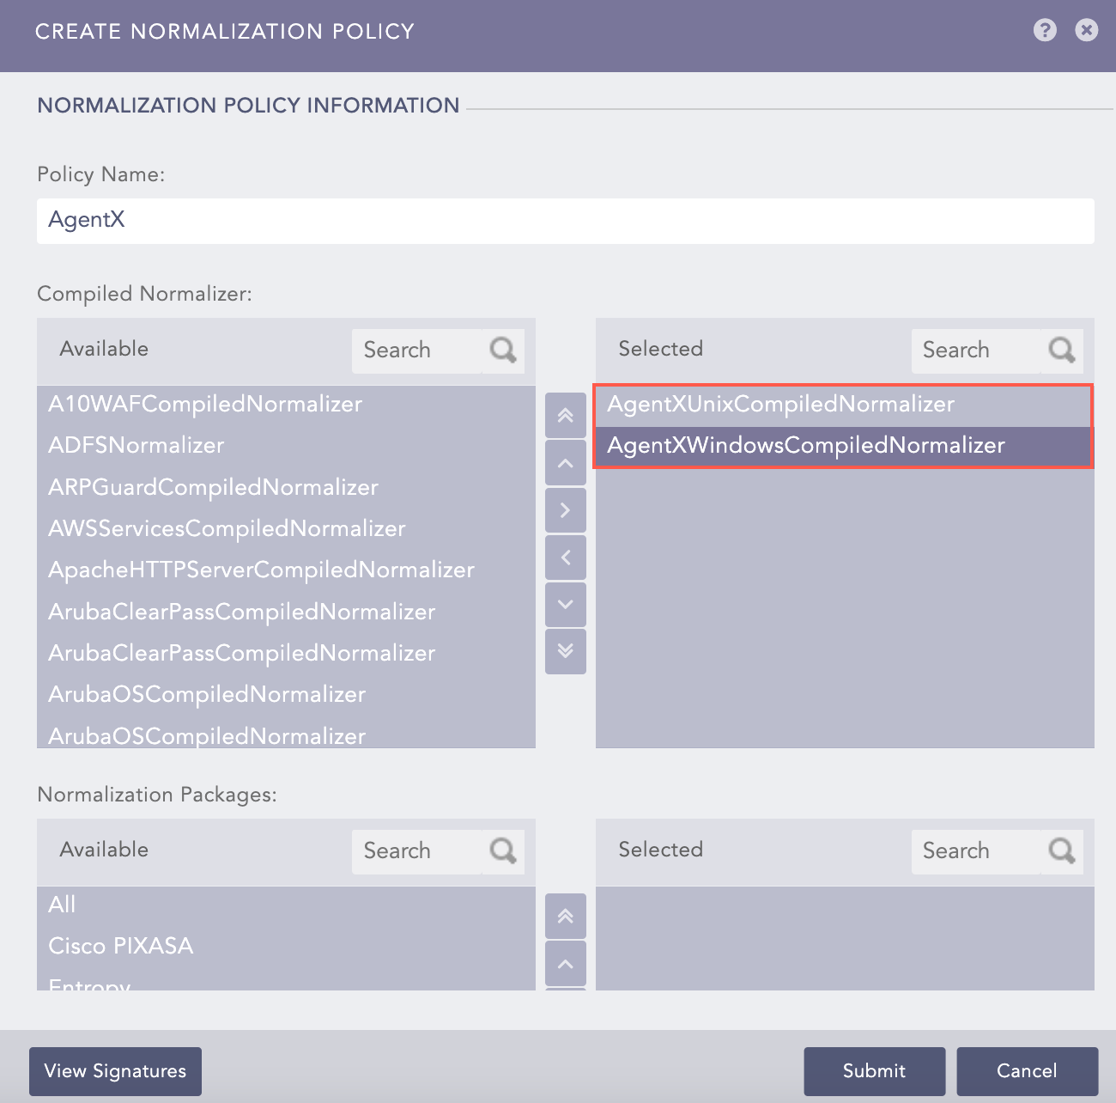Select ADFSNormalizer in the Available list
This screenshot has height=1103, width=1116.
coord(136,445)
